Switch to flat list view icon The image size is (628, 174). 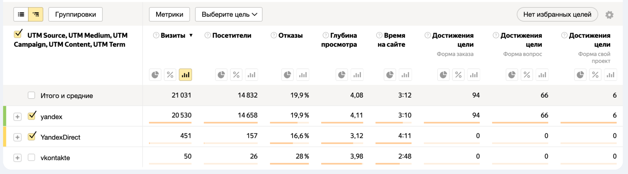point(21,15)
